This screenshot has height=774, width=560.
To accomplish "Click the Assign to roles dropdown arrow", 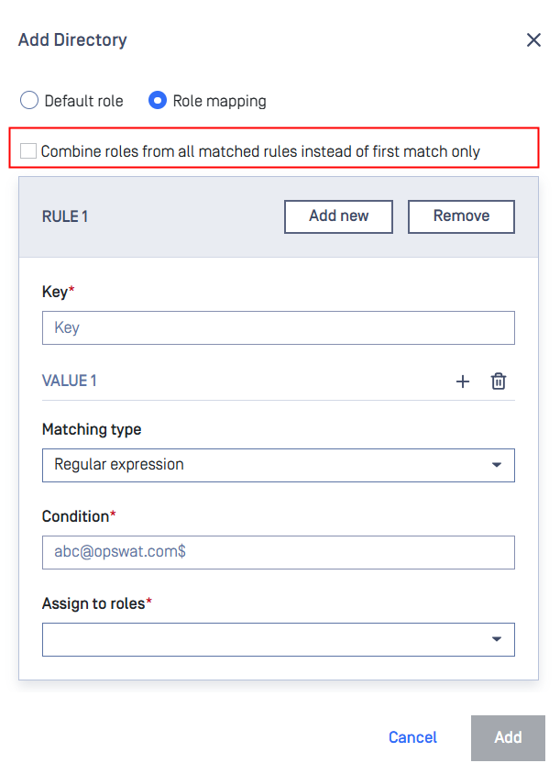I will coord(497,639).
